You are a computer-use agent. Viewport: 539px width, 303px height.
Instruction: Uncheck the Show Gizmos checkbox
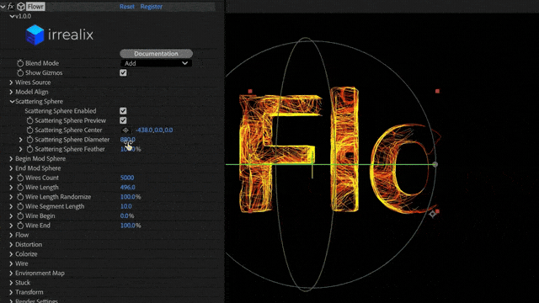click(123, 73)
